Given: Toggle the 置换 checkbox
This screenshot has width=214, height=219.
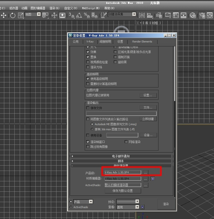Looking at the screenshot, I should point(88,57).
